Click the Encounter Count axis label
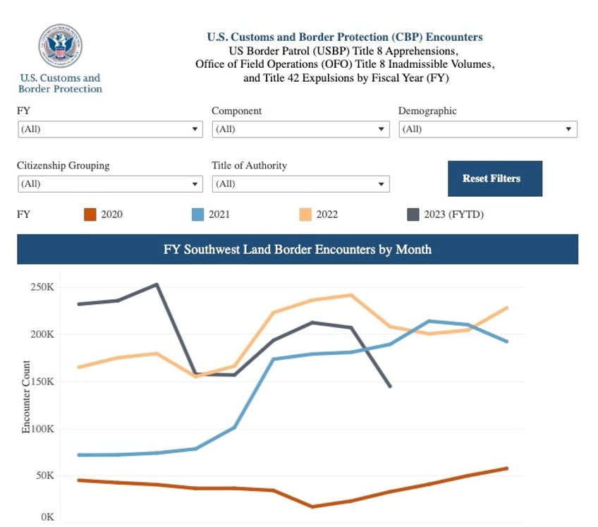This screenshot has width=598, height=527. click(x=27, y=396)
